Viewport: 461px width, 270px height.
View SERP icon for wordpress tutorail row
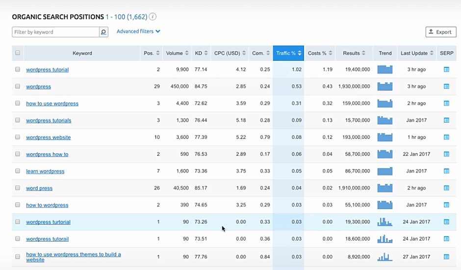(446, 239)
